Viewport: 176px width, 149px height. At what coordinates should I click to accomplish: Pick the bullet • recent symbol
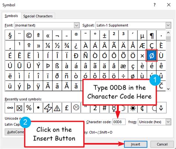click(x=38, y=108)
